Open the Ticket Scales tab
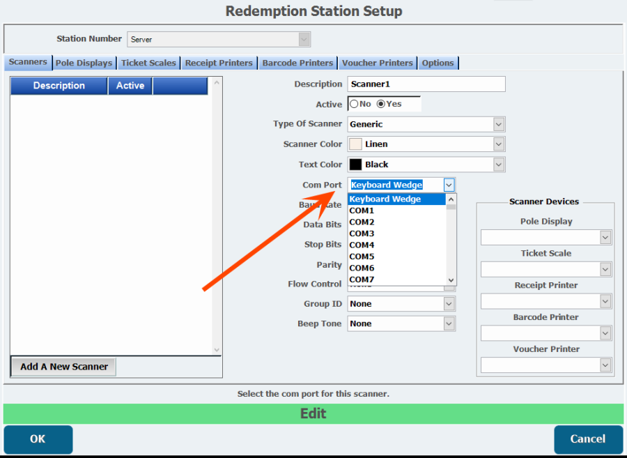The width and height of the screenshot is (627, 458). pyautogui.click(x=148, y=63)
